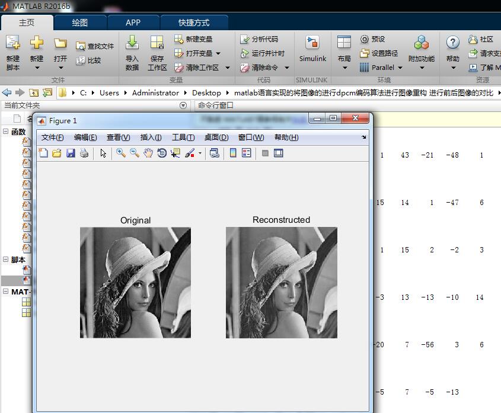This screenshot has width=501, height=413.
Task: Switch to the APP tab
Action: pyautogui.click(x=133, y=23)
